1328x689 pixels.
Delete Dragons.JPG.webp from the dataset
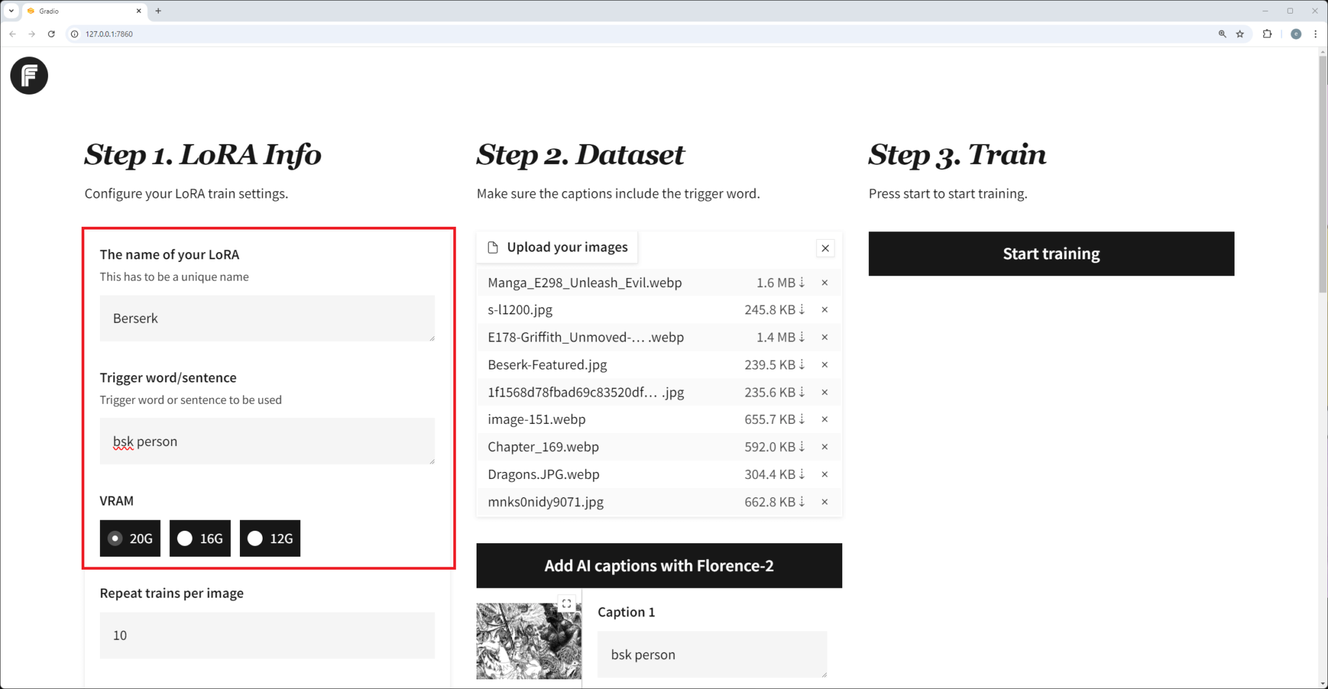pos(824,474)
